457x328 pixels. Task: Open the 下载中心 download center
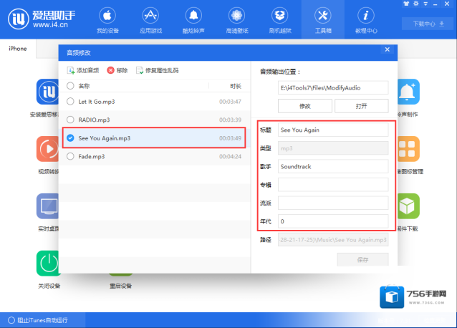pos(428,24)
